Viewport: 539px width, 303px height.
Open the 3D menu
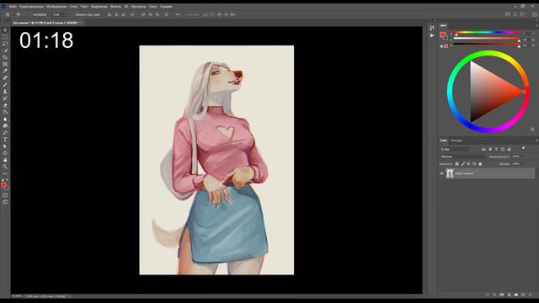[126, 6]
